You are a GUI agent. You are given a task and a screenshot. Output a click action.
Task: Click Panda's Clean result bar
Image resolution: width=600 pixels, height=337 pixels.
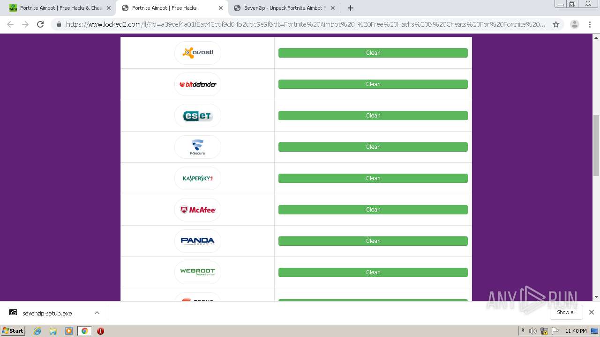pyautogui.click(x=373, y=241)
